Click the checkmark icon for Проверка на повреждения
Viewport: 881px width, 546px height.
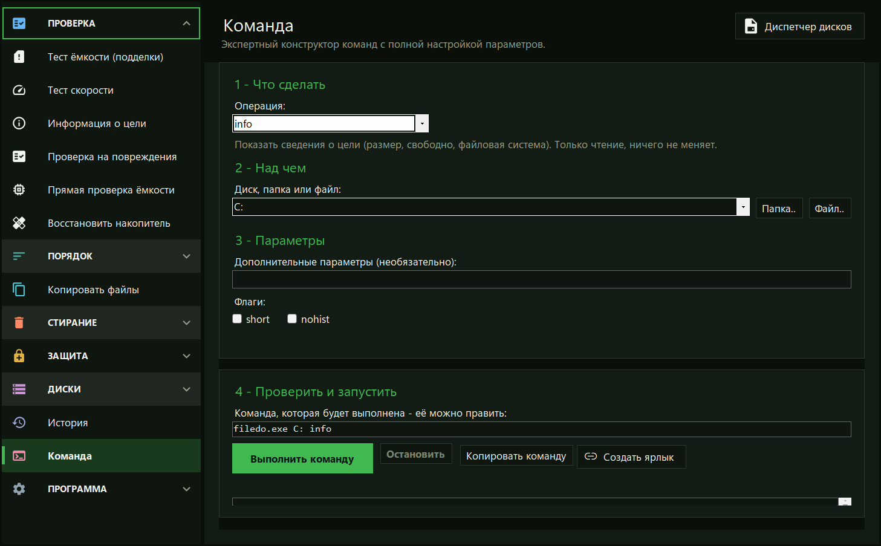pos(19,157)
